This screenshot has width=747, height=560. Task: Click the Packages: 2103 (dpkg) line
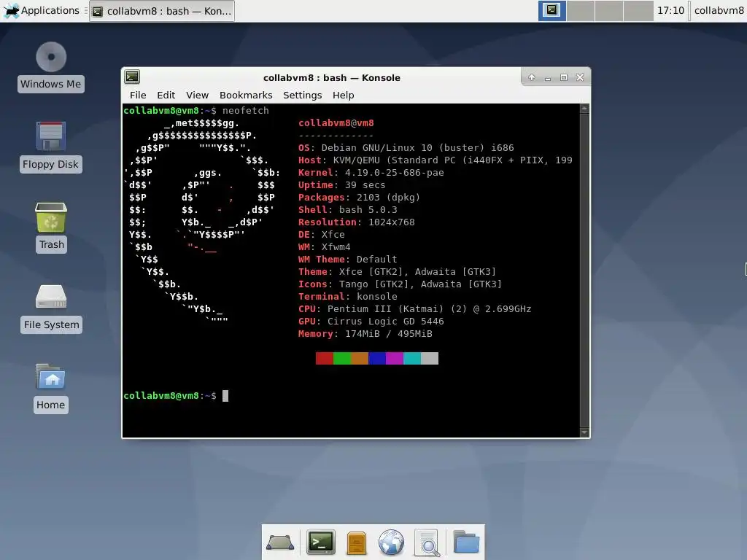coord(359,198)
